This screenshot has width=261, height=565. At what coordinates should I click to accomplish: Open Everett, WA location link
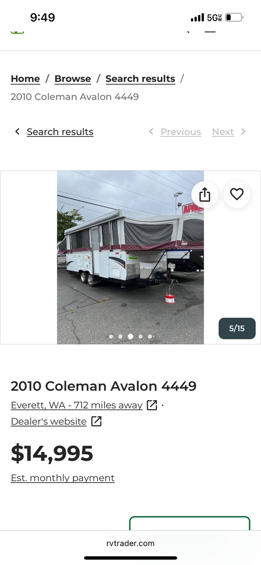(77, 405)
